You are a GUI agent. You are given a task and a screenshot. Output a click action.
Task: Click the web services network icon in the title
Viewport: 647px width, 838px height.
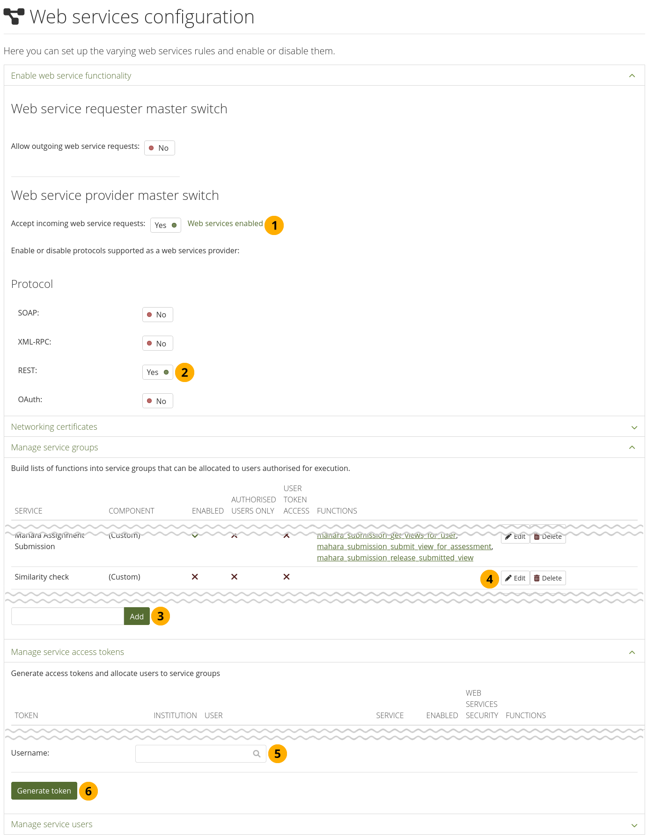pyautogui.click(x=14, y=17)
